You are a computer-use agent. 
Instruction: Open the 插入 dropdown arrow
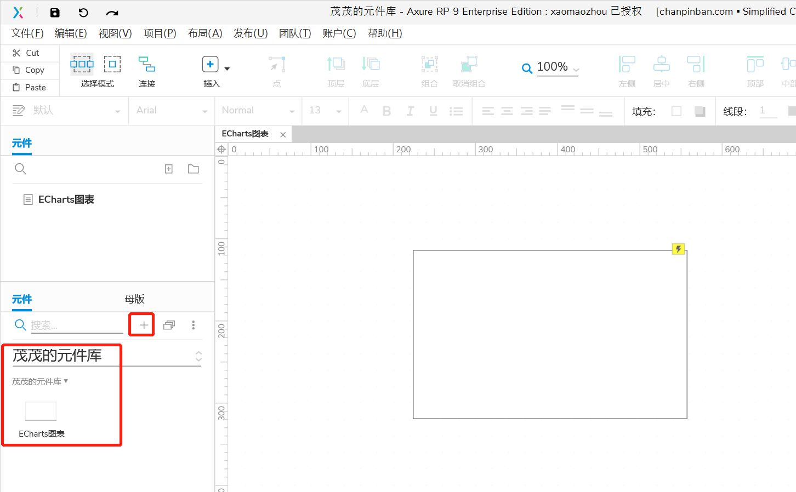[x=227, y=69]
